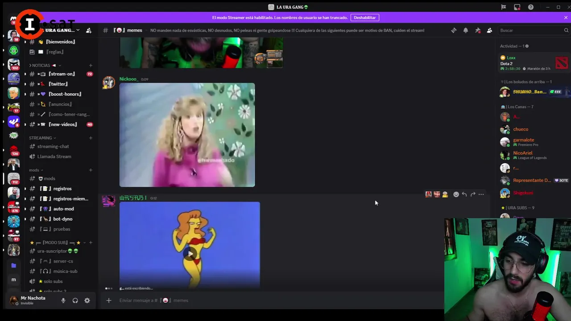Show pinned messages
This screenshot has height=321, width=571.
pyautogui.click(x=478, y=30)
